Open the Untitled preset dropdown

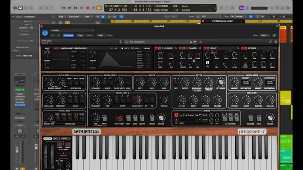pyautogui.click(x=72, y=30)
